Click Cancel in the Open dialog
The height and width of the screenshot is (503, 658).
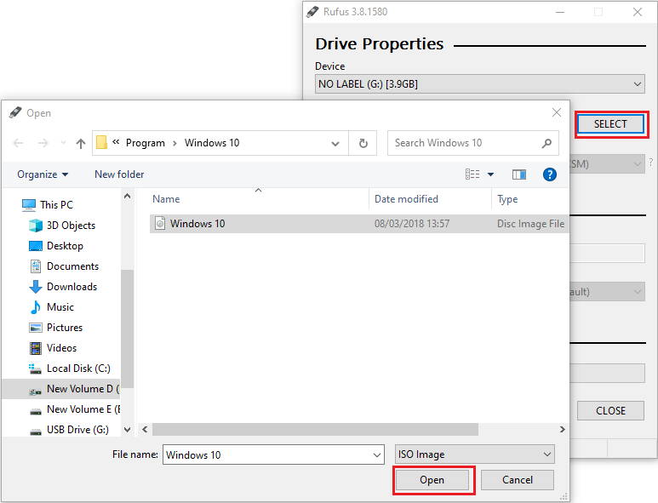(517, 479)
